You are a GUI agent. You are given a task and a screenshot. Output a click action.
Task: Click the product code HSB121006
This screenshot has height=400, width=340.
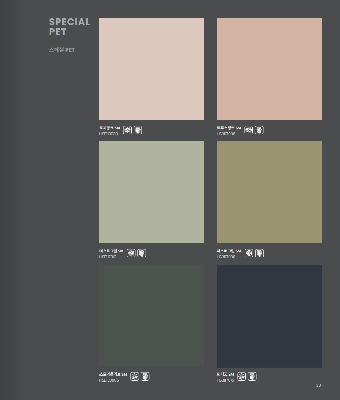point(226,134)
